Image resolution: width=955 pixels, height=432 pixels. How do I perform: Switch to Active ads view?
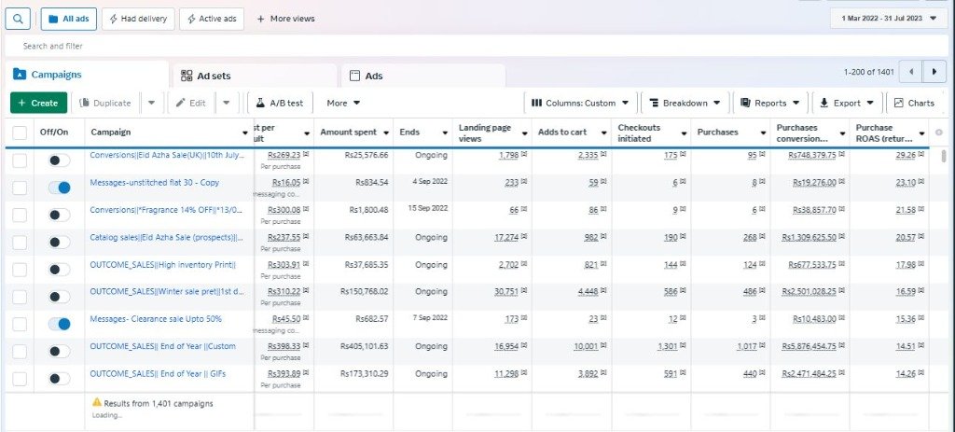(212, 19)
